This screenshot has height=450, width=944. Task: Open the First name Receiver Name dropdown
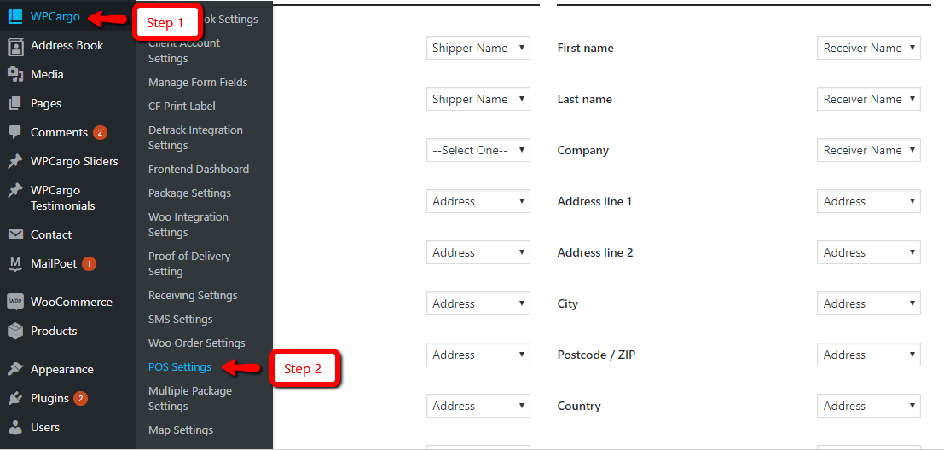[x=869, y=48]
